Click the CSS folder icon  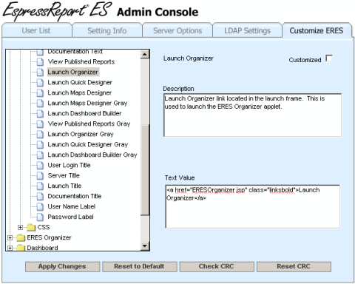pos(31,227)
